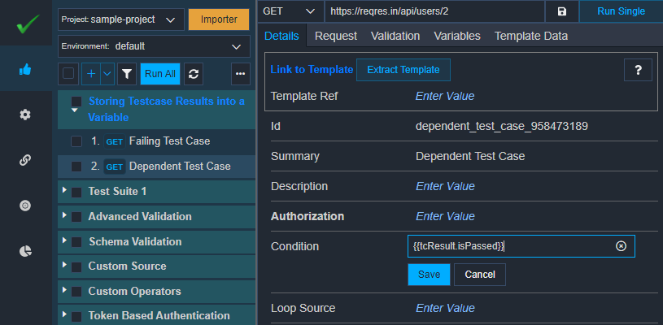Open the thumbs-up test cases sidebar icon
663x325 pixels.
click(25, 69)
